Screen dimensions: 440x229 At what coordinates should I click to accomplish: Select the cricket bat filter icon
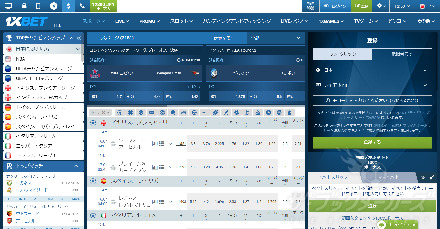(226, 112)
